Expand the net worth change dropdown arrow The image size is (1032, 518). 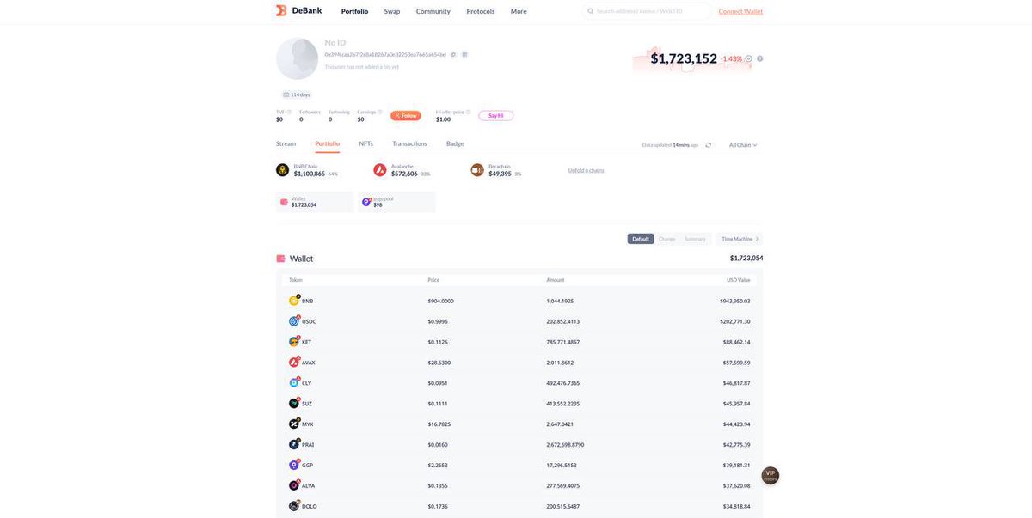point(749,59)
